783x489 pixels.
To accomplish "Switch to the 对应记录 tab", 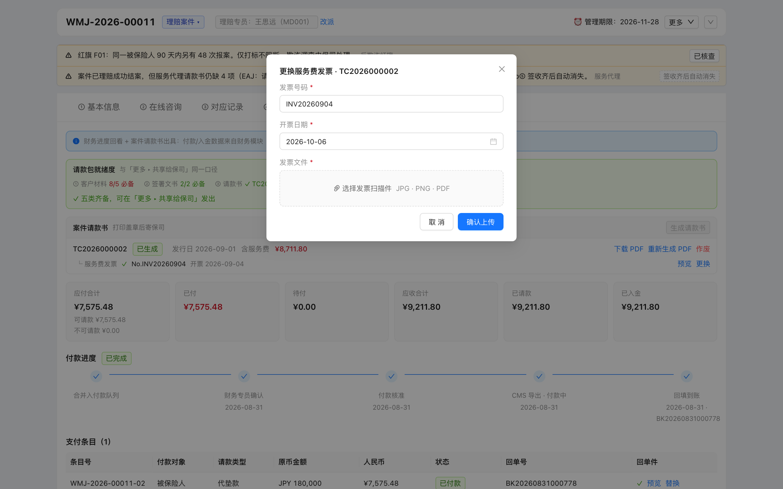I will (223, 107).
